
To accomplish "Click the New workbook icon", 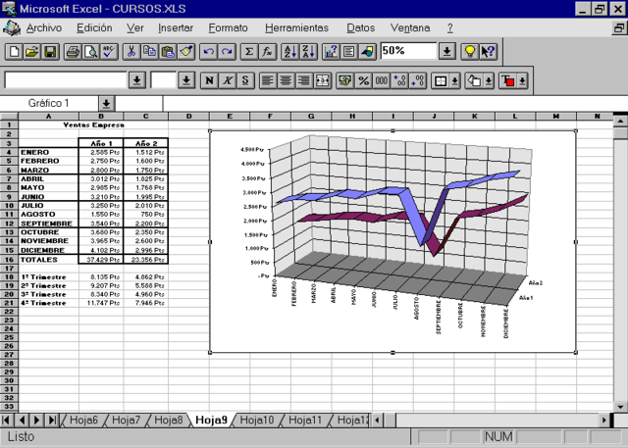I will 14,52.
